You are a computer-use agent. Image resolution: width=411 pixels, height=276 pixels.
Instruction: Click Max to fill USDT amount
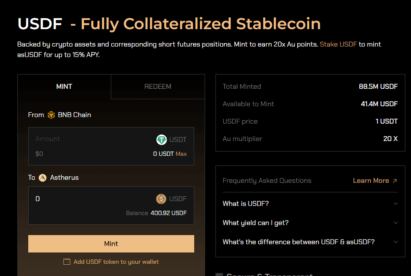[181, 154]
